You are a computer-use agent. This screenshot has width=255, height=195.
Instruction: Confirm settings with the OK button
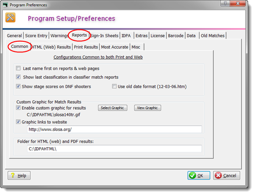click(x=199, y=175)
